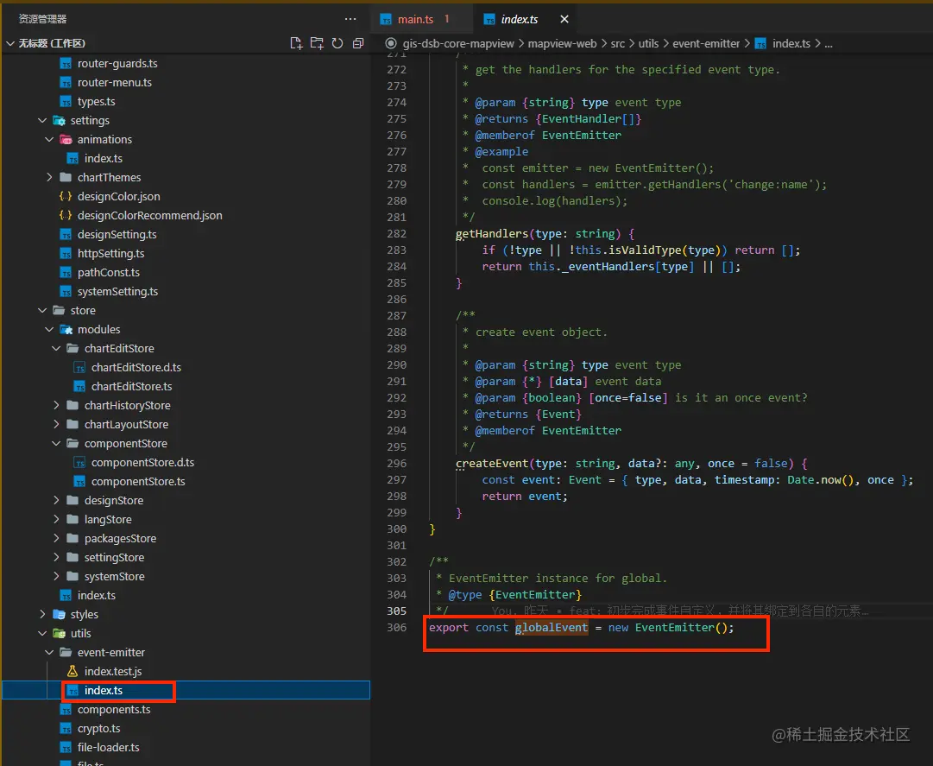This screenshot has width=933, height=766.
Task: Open designSetting.ts file
Action: click(x=117, y=235)
